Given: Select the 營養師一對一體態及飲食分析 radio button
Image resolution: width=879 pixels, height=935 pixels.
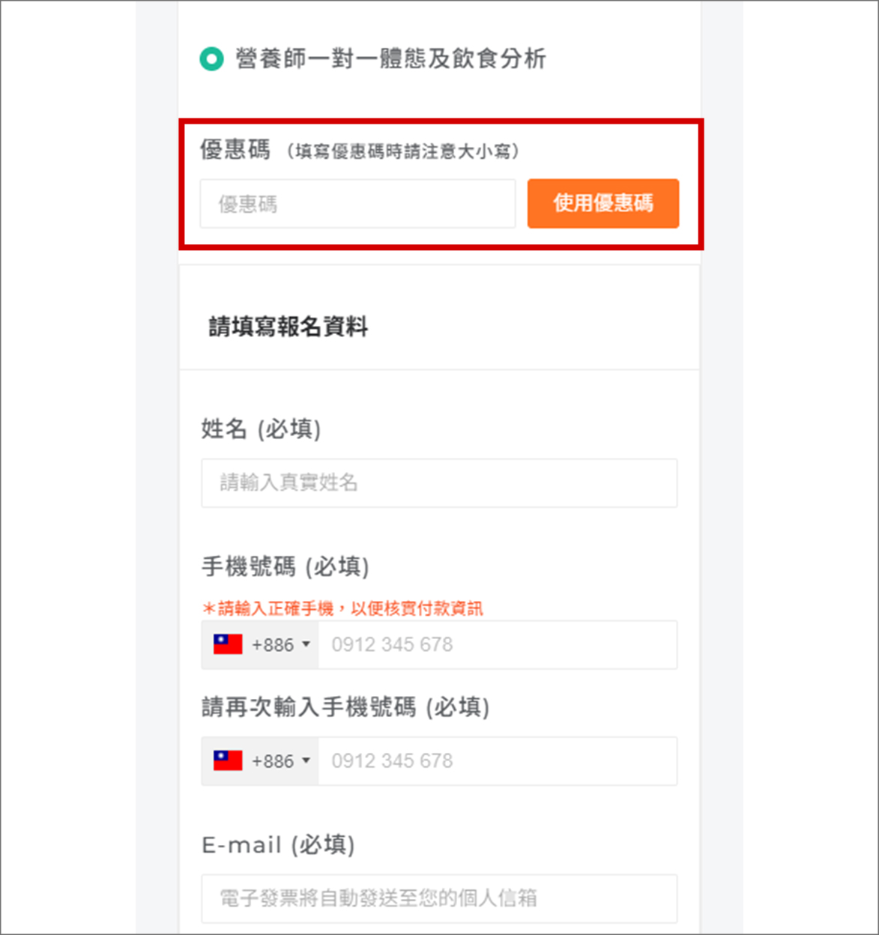Looking at the screenshot, I should [211, 58].
